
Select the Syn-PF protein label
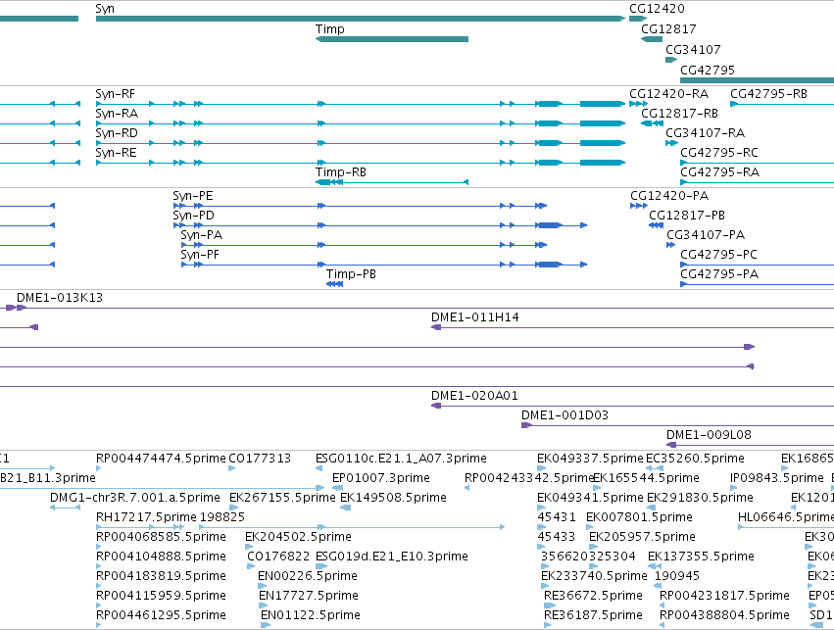[x=200, y=255]
